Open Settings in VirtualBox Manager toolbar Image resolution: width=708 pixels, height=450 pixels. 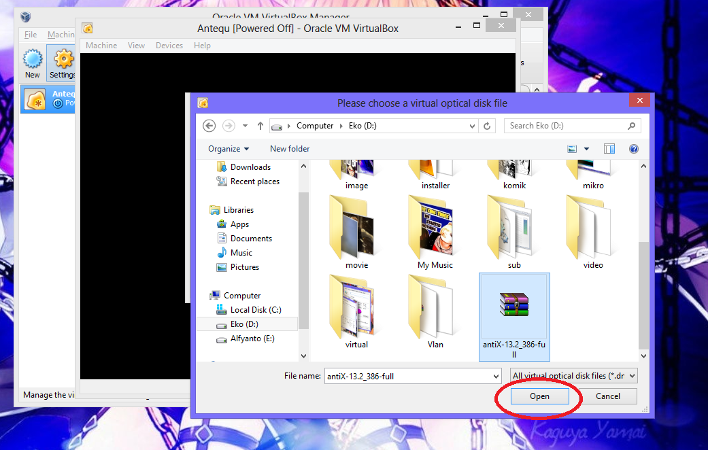point(62,63)
